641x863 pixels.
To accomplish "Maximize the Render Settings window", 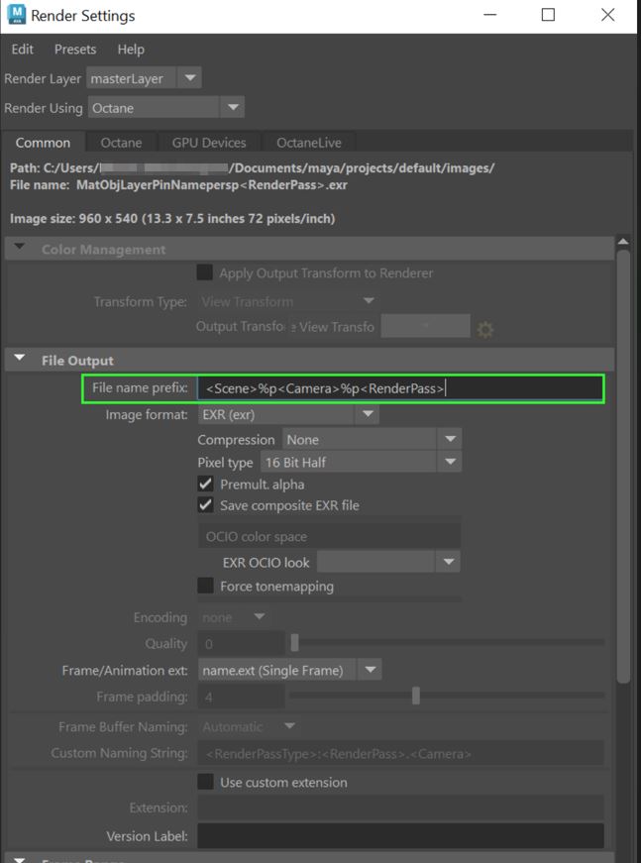I will [x=548, y=14].
